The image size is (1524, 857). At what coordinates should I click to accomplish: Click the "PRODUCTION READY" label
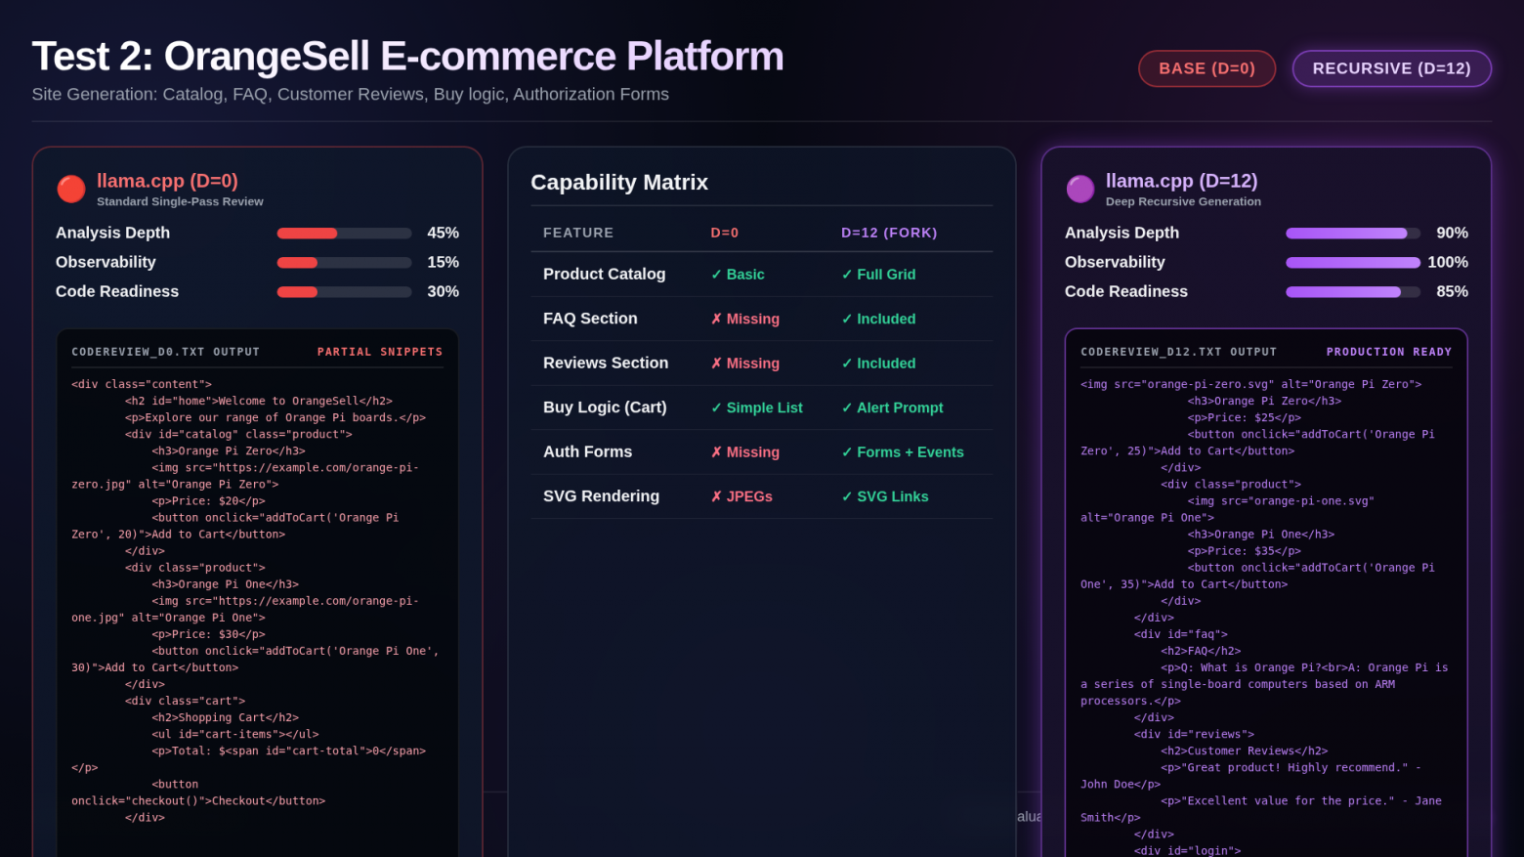[1389, 352]
